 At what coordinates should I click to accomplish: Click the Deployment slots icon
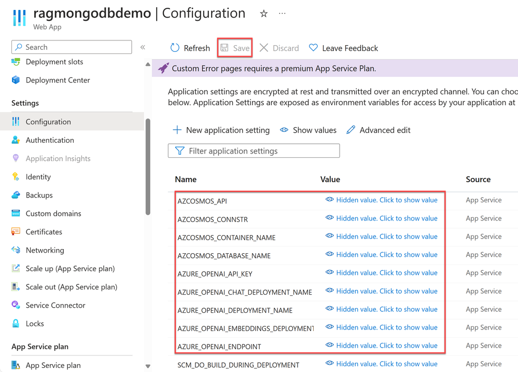[x=16, y=62]
